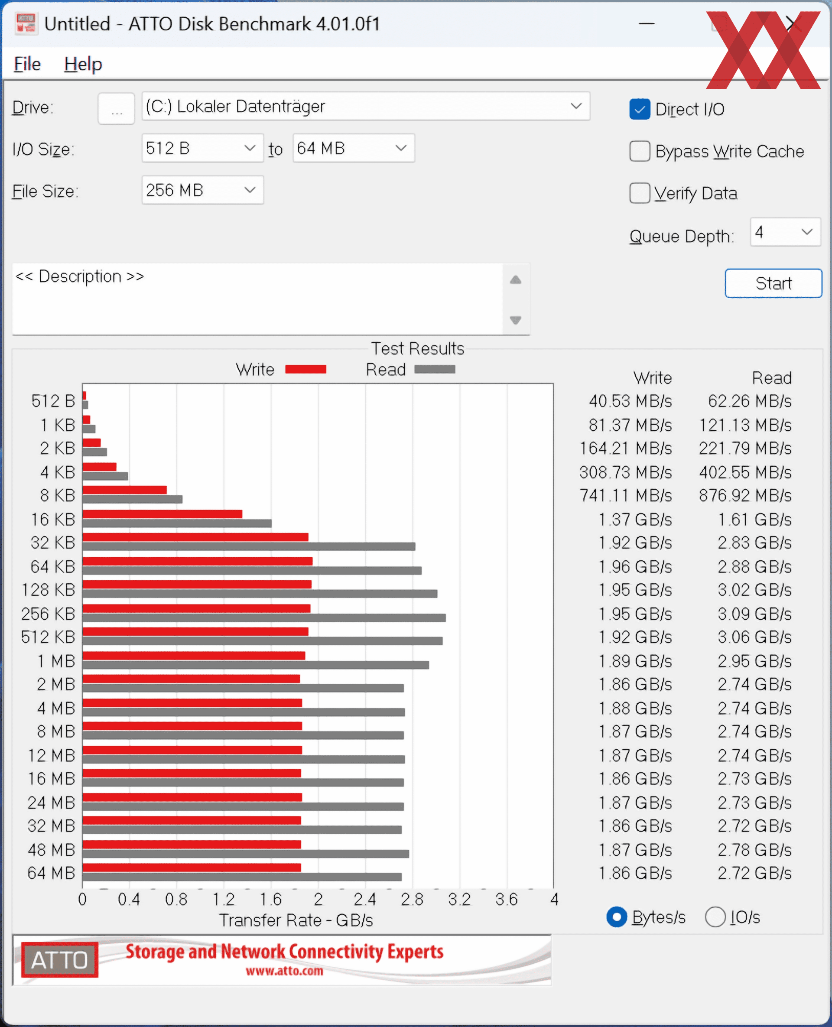
Task: Open the I/O Size maximum 64 MB dropdown
Action: 354,148
